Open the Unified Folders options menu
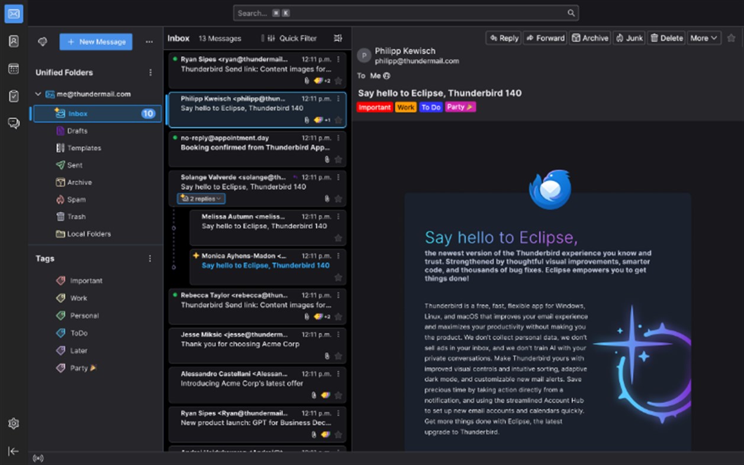Viewport: 744px width, 465px height. pyautogui.click(x=150, y=72)
